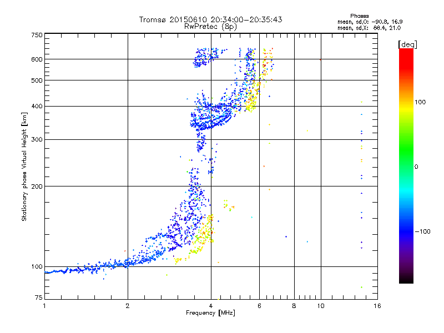Select the 'mean, sd,X: 88.4, 21.0' line
The width and height of the screenshot is (444, 333).
369,28
